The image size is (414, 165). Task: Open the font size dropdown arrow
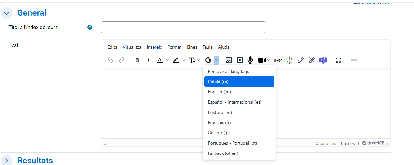coord(198,60)
